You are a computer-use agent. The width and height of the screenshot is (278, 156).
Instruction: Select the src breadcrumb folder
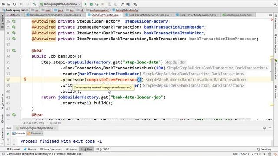coord(35,10)
